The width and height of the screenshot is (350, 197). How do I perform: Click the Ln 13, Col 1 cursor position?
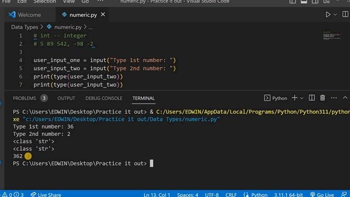coord(157,195)
